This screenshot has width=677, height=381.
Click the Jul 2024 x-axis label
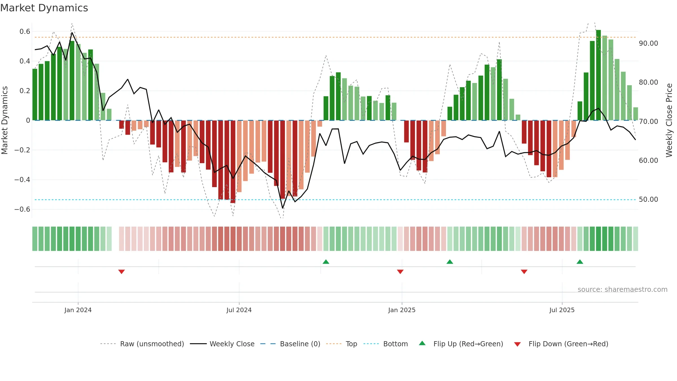tap(239, 310)
